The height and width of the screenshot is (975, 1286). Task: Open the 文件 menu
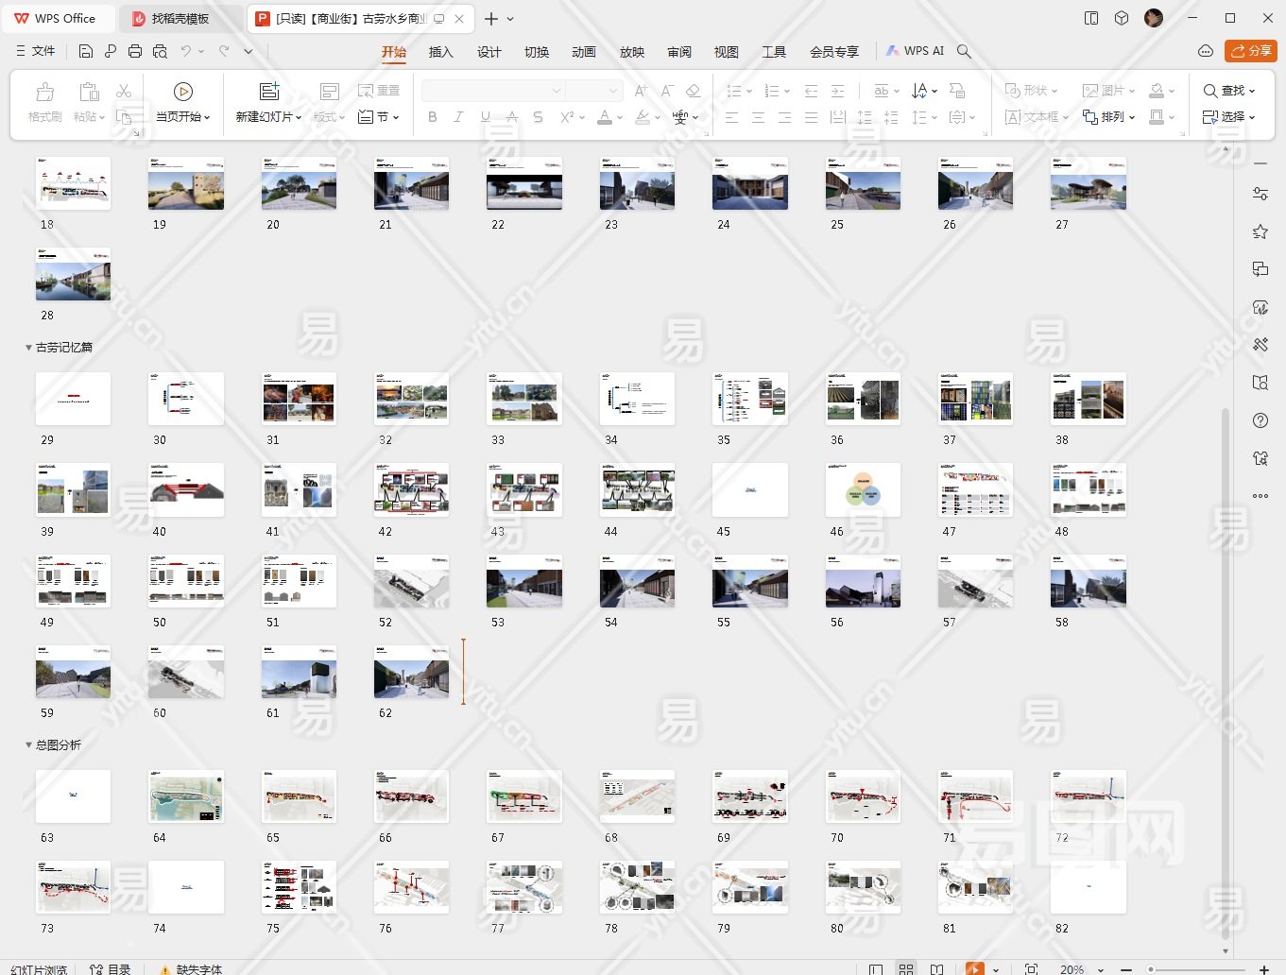click(36, 51)
